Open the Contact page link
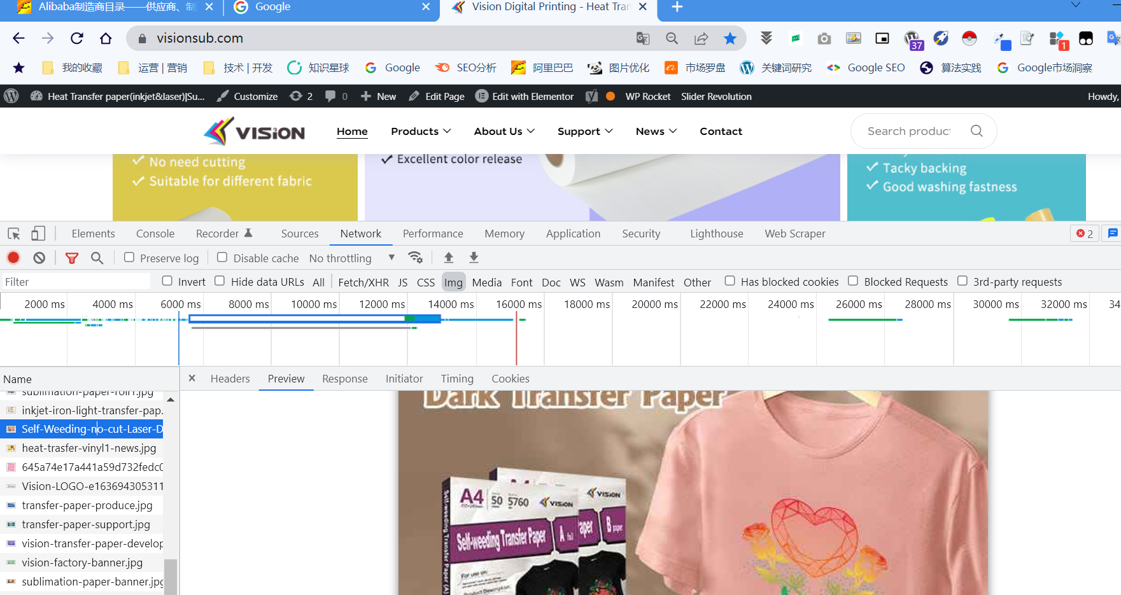Image resolution: width=1121 pixels, height=595 pixels. 721,131
